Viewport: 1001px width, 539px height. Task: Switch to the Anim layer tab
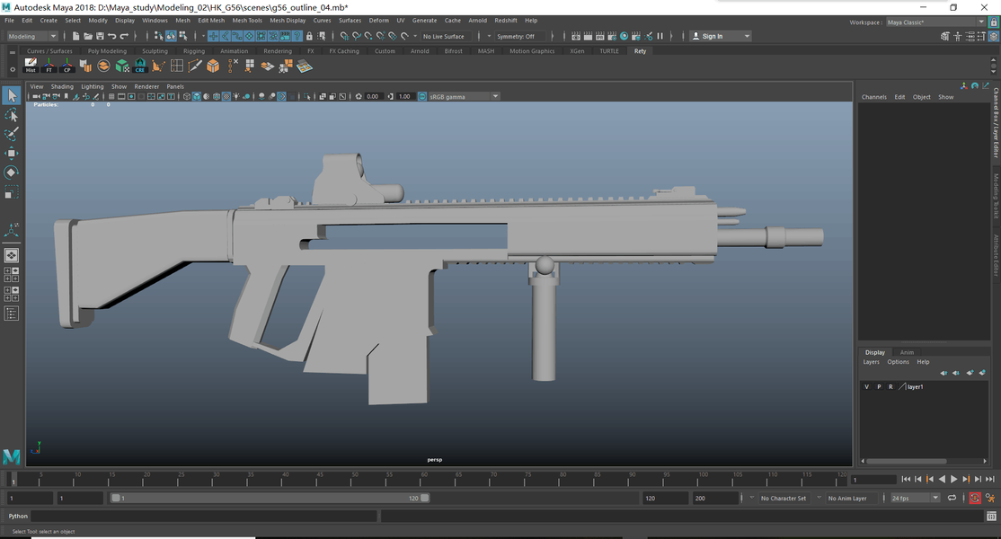[907, 352]
